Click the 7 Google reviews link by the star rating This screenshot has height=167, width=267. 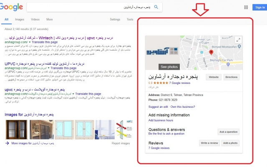pyautogui.click(x=180, y=83)
